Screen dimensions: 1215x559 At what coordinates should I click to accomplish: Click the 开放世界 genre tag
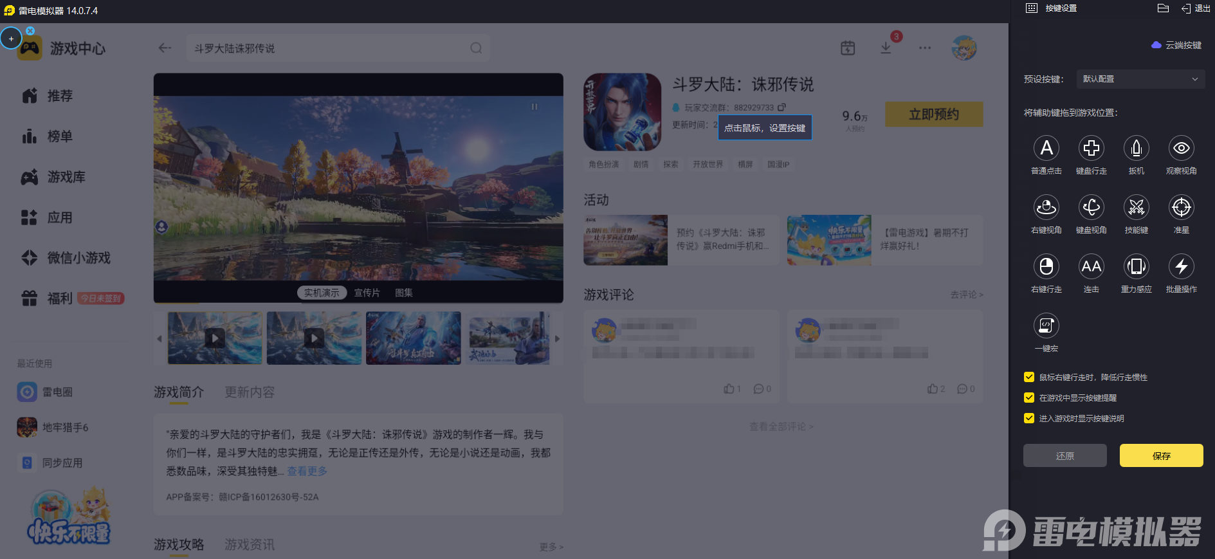click(708, 165)
